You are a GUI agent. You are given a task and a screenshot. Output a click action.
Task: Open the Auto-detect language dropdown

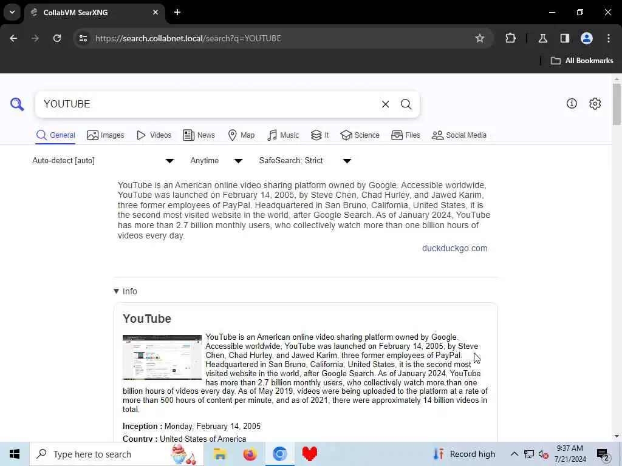pos(103,160)
